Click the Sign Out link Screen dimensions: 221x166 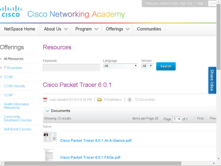tap(186, 3)
